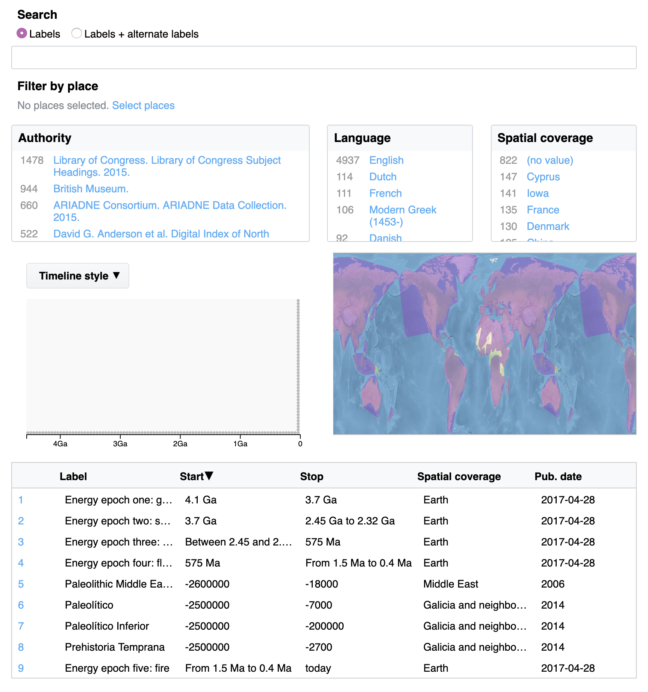
Task: Filter spatial coverage by (no value)
Action: pyautogui.click(x=550, y=160)
